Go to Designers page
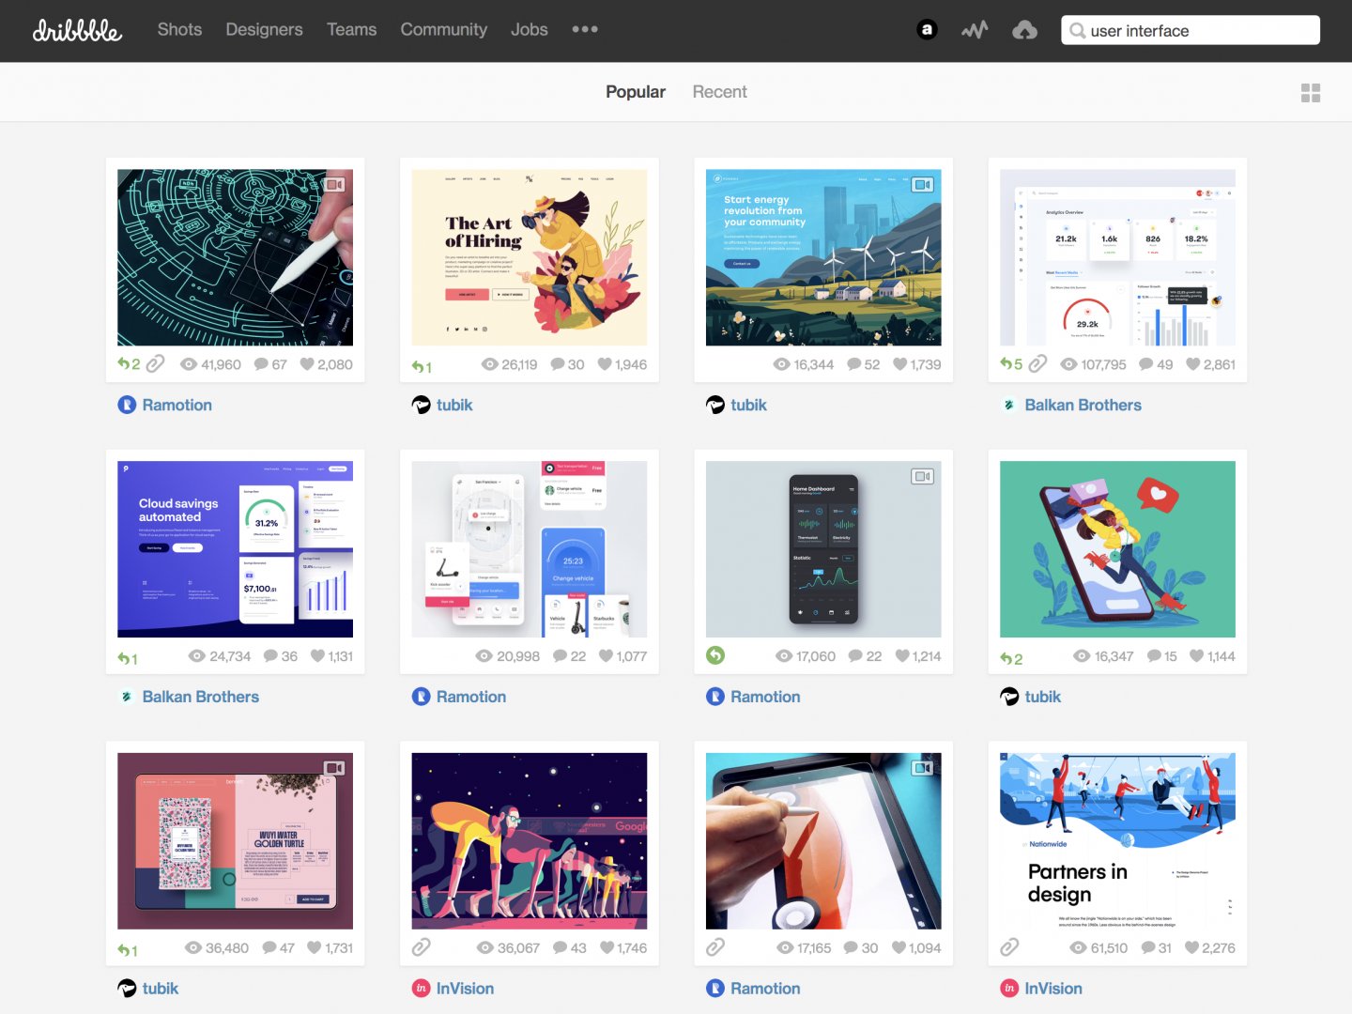 (x=264, y=29)
